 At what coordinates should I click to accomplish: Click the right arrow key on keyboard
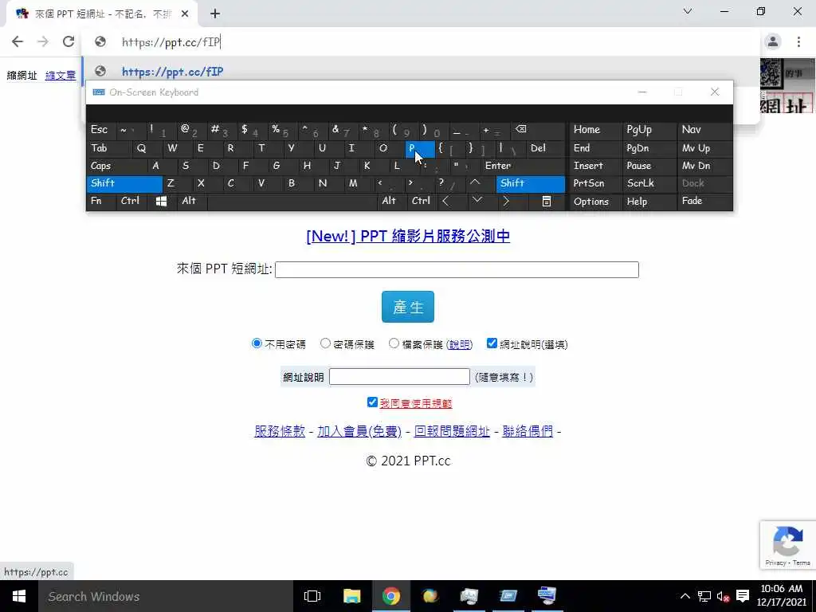[506, 201]
